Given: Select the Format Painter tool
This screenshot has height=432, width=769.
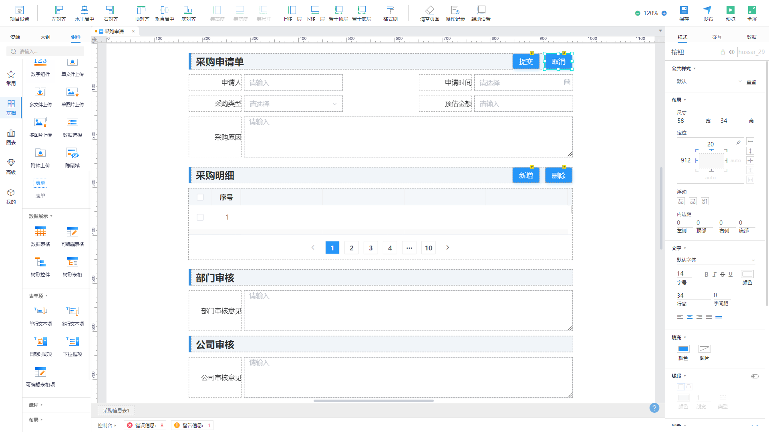Looking at the screenshot, I should tap(390, 10).
